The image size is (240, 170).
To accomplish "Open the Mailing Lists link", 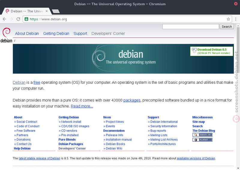I will 159,135.
